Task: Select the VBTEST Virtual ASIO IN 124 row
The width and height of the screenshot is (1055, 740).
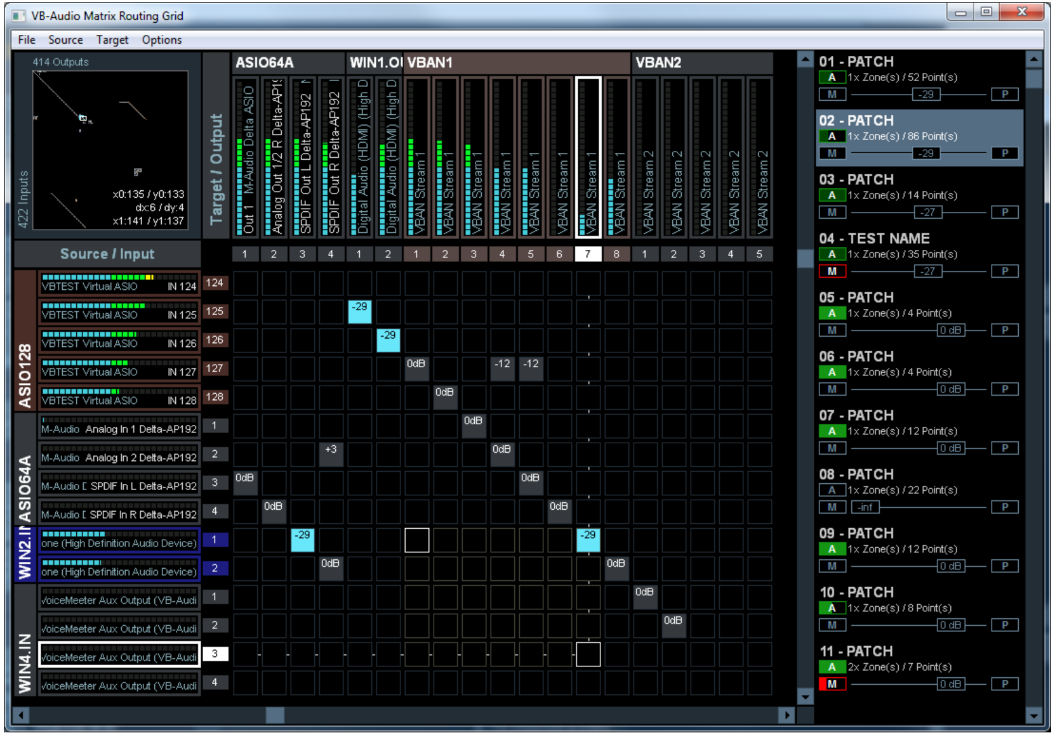Action: point(119,283)
